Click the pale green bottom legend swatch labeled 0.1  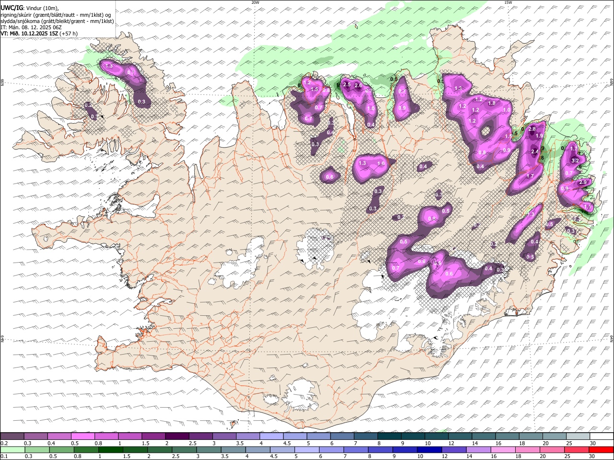tap(12, 449)
